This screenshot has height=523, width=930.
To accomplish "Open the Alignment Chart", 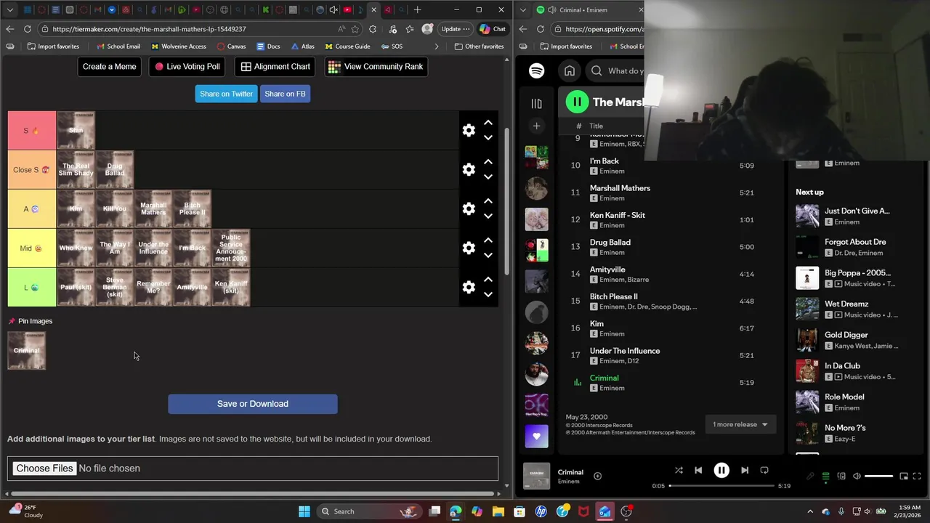I will coord(275,67).
